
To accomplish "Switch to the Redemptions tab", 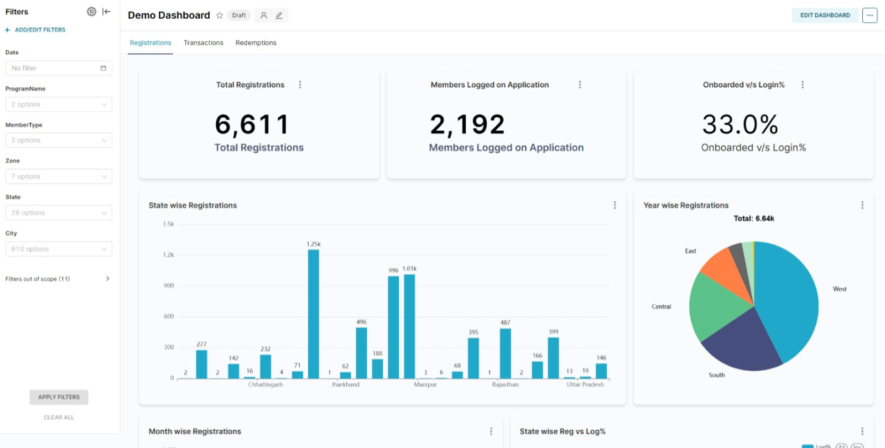I will tap(256, 43).
